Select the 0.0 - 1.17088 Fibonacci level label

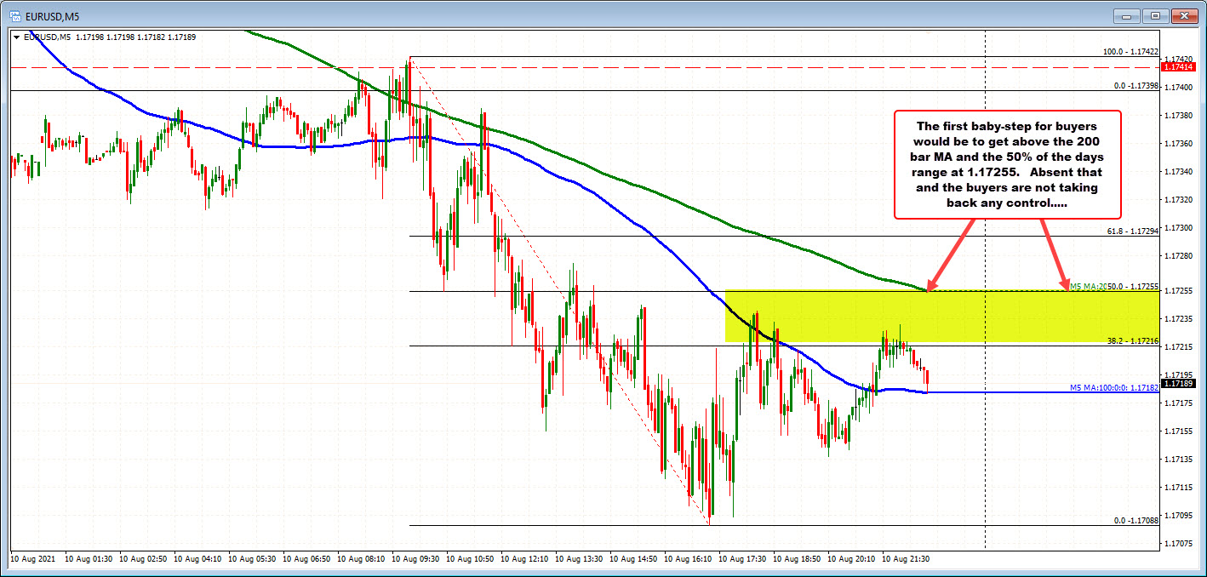(1133, 521)
